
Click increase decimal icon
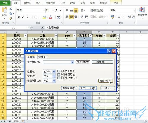[129, 17]
